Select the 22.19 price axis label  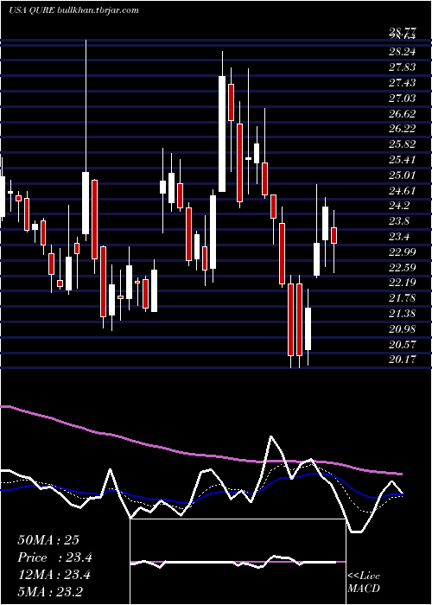click(x=402, y=283)
